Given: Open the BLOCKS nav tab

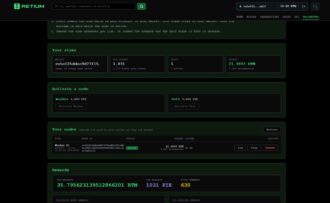Looking at the screenshot, I should [x=251, y=17].
